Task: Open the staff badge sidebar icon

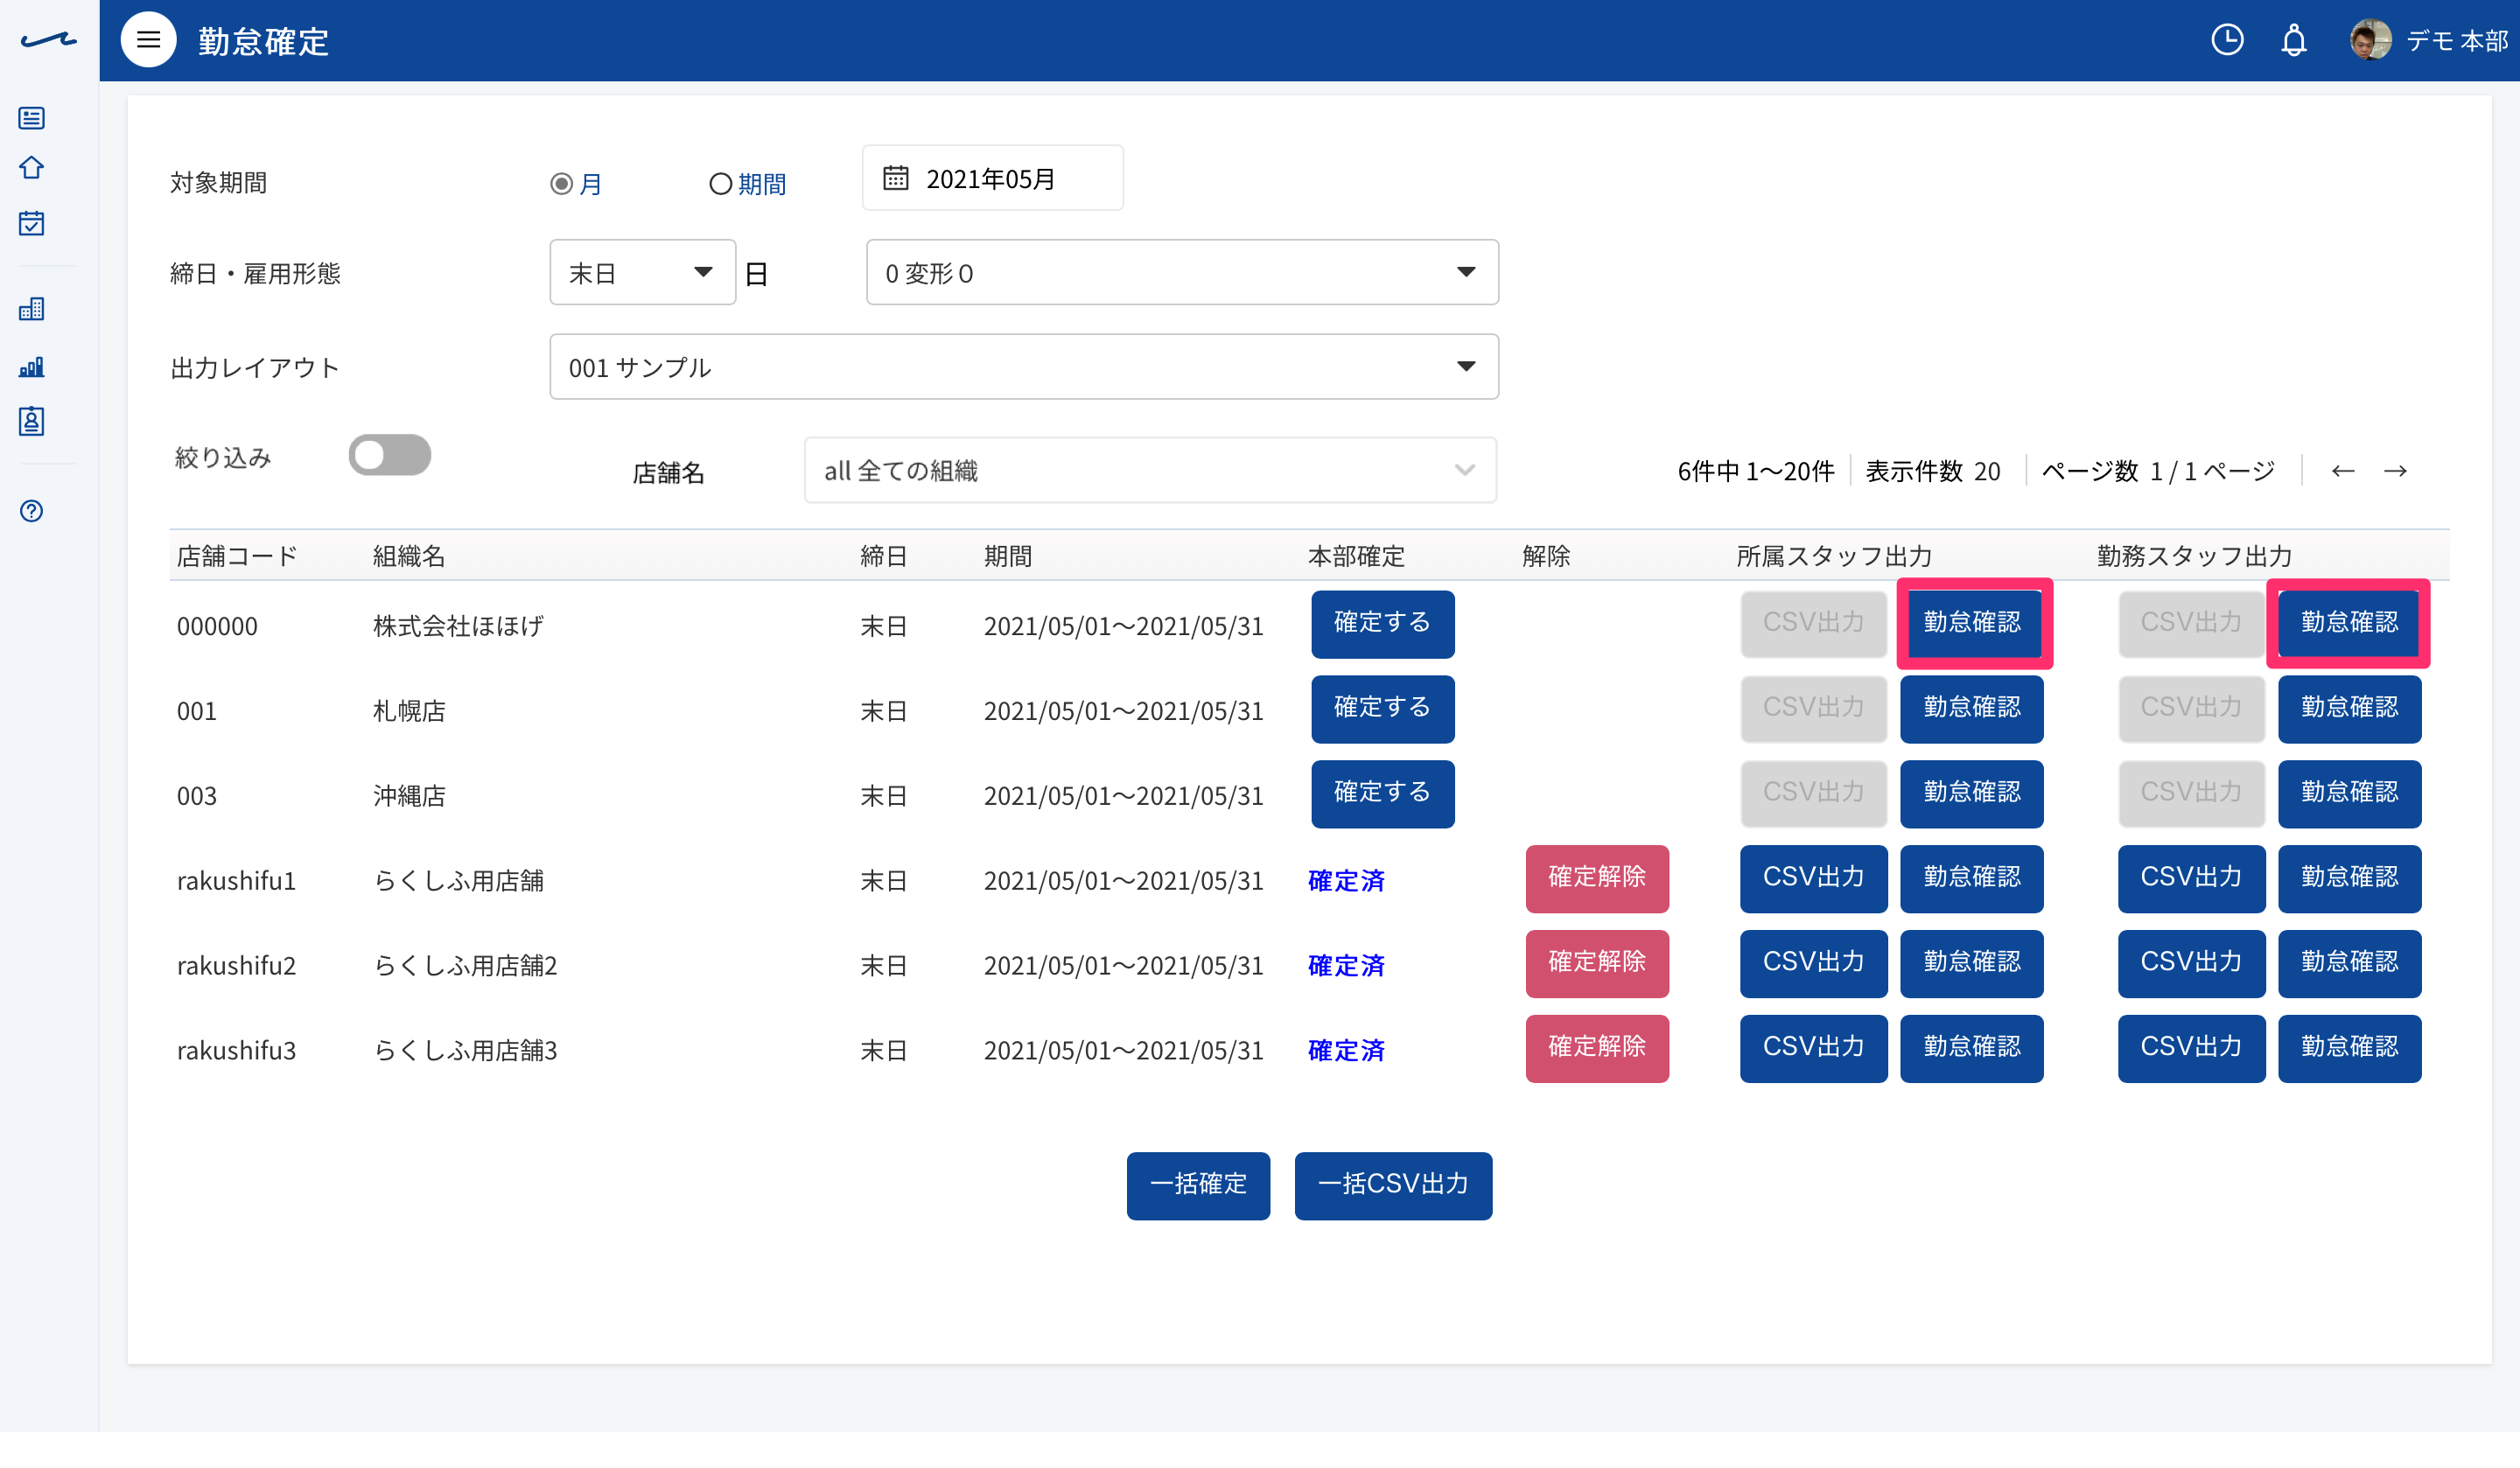Action: click(32, 421)
